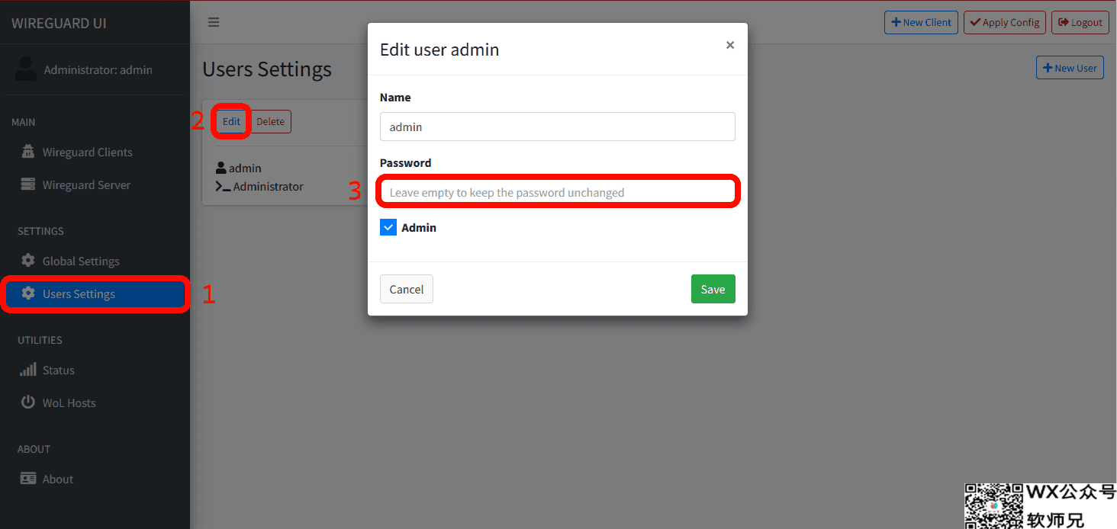Open the Status utility page

95,370
